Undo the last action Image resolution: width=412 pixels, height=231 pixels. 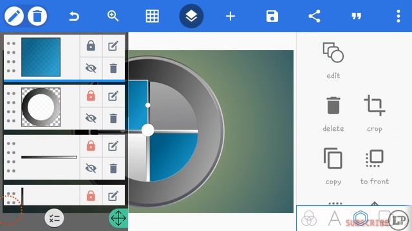pyautogui.click(x=74, y=17)
